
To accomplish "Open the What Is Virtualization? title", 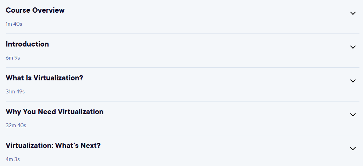I will coord(45,78).
